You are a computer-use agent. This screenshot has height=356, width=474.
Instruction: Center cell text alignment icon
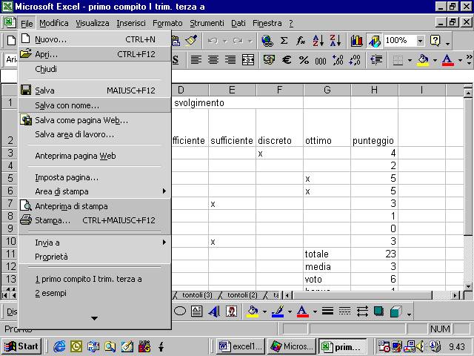click(213, 59)
